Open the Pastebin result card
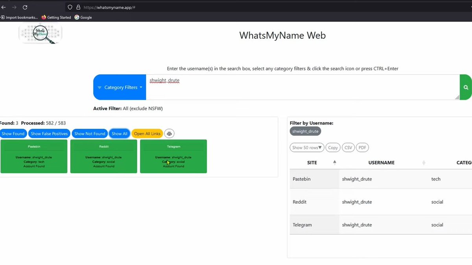The image size is (472, 265). pos(34,156)
